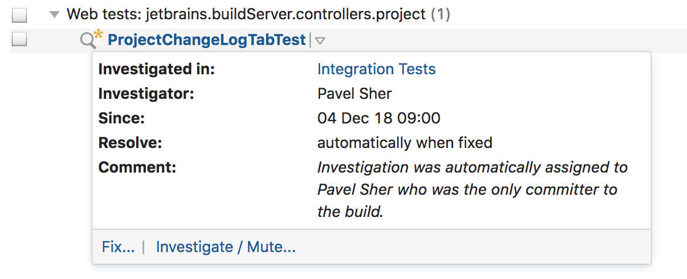This screenshot has width=687, height=279.
Task: Check the box next to Web tests group
Action: tap(19, 16)
